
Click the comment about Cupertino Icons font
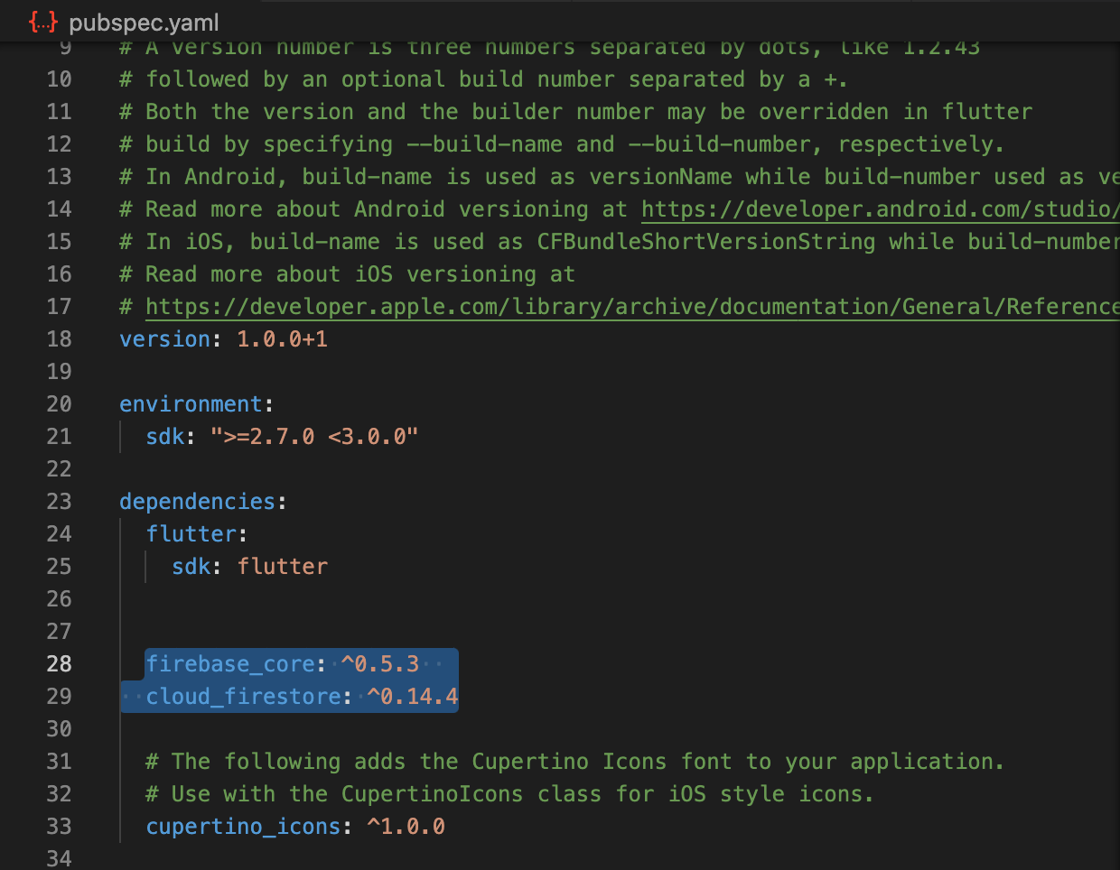pos(574,762)
